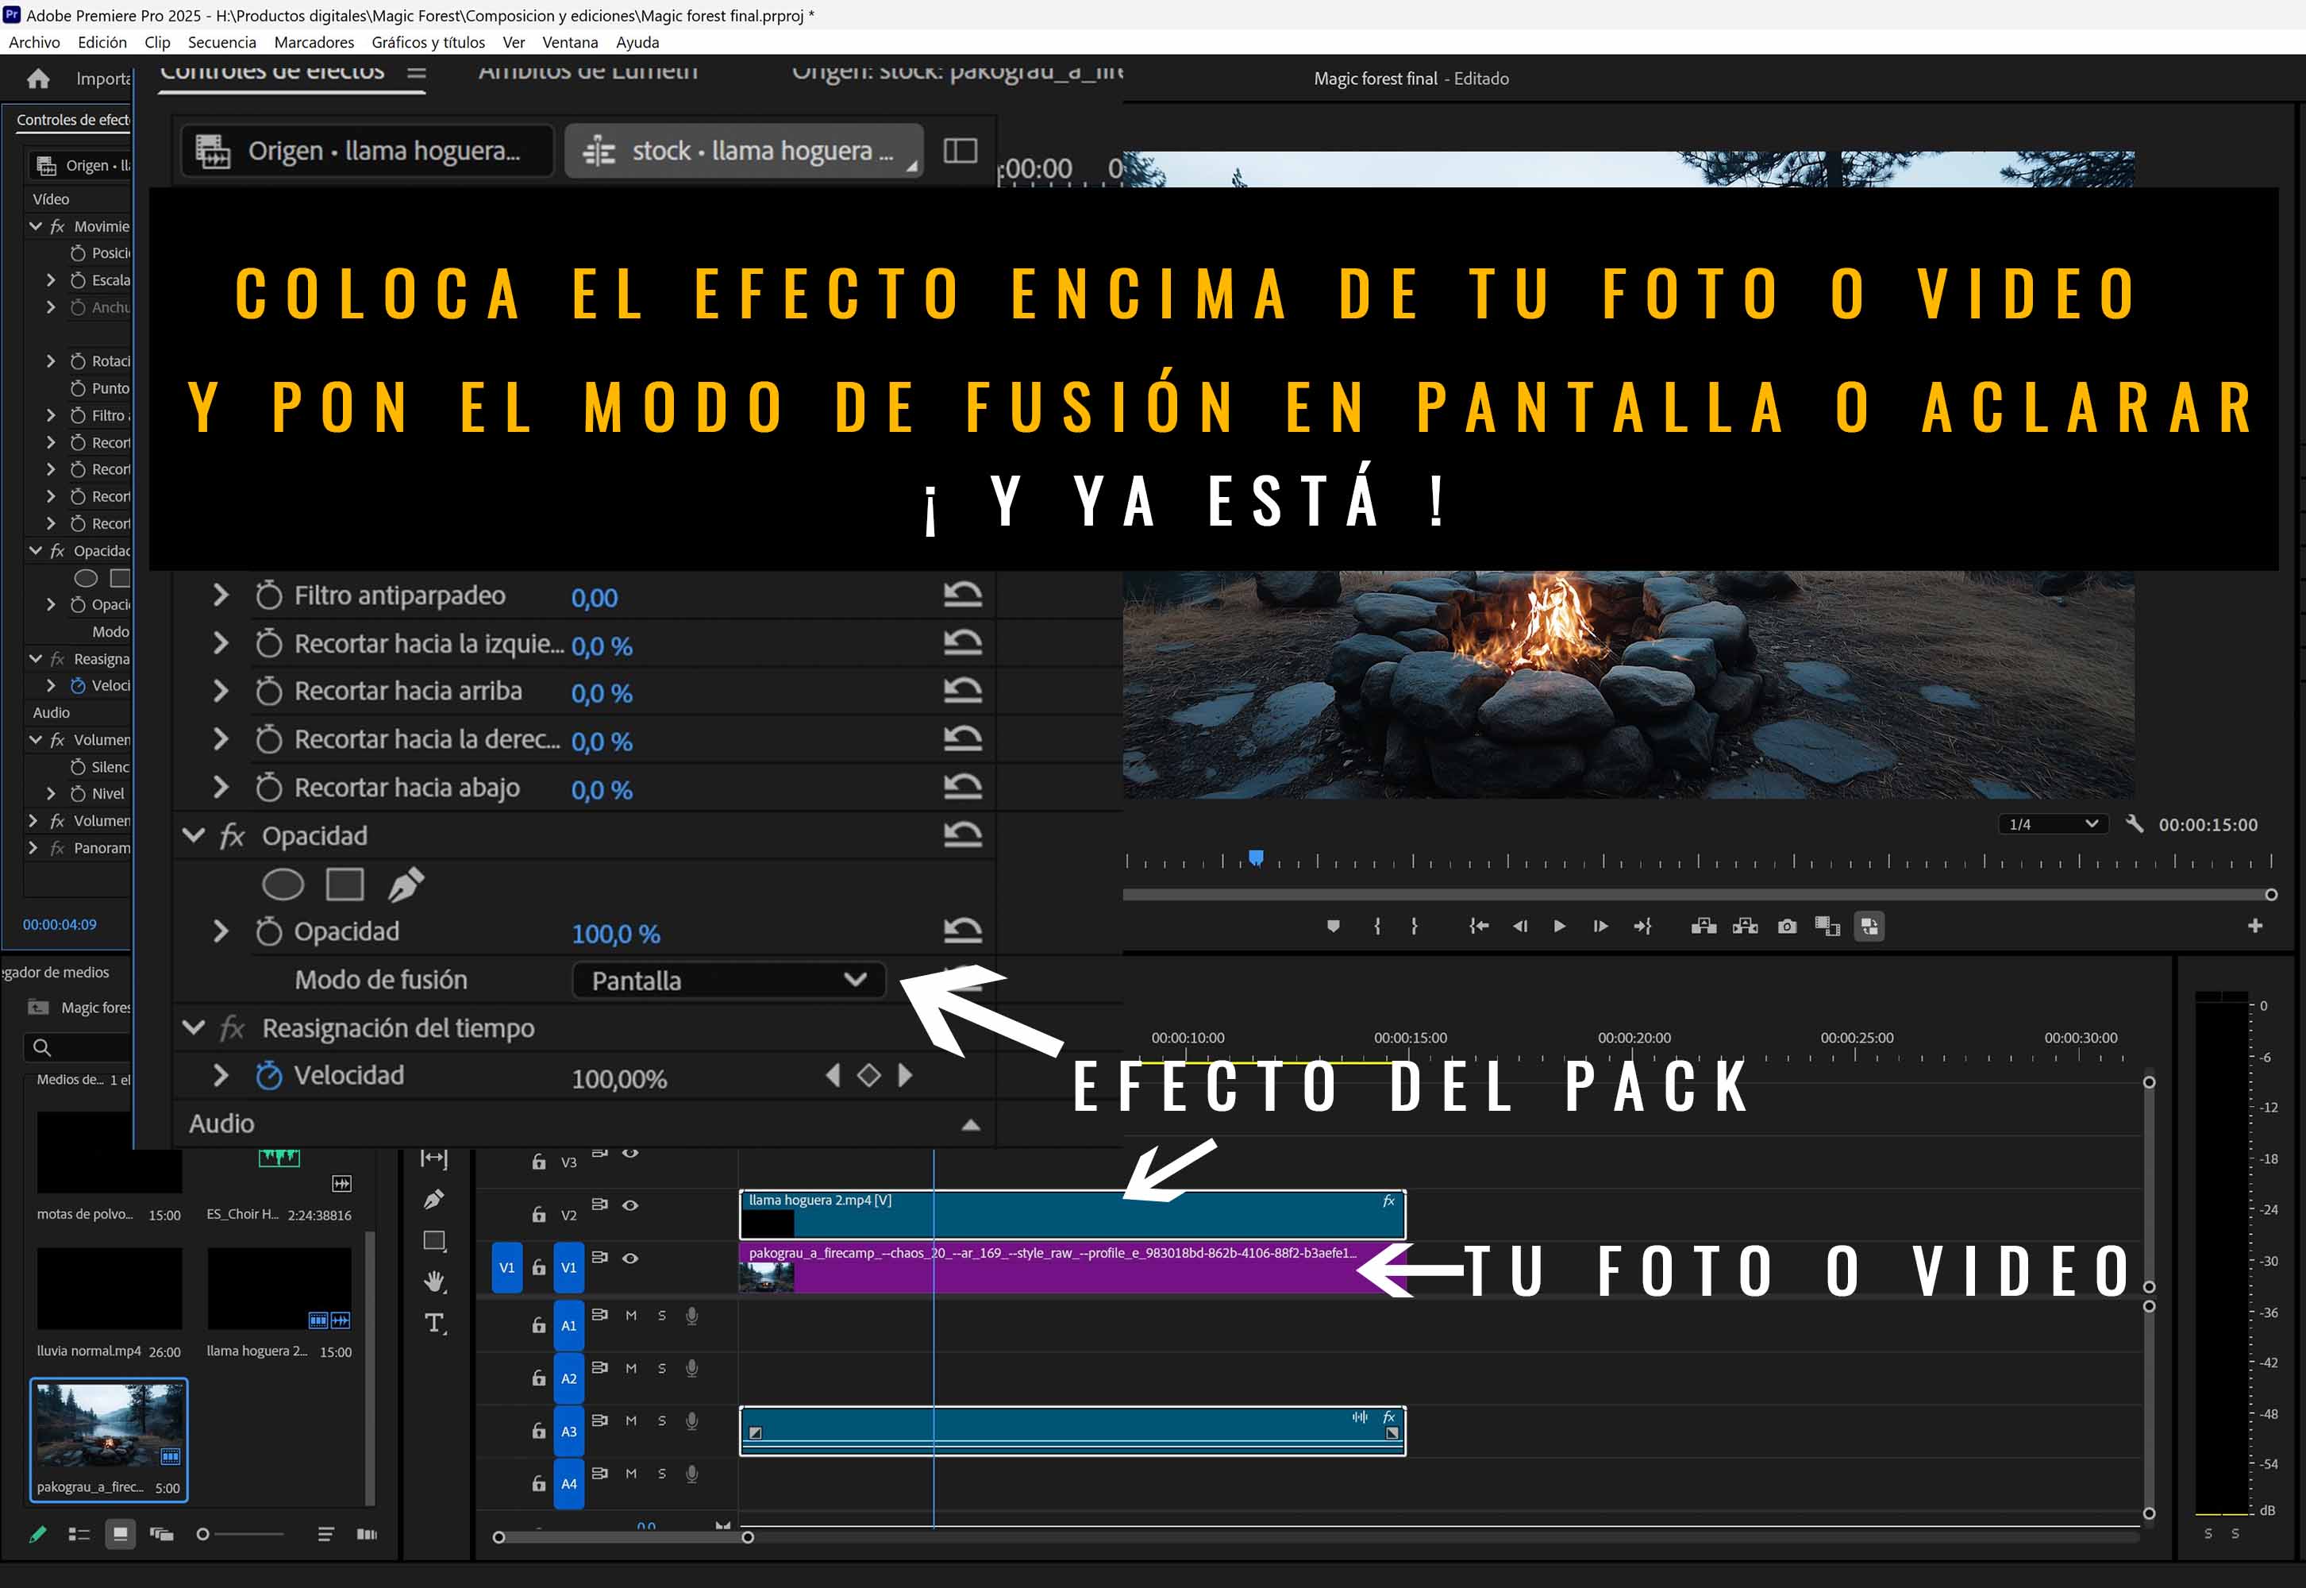This screenshot has width=2306, height=1588.
Task: Expand the Filtro antiparpadeo property
Action: click(221, 595)
